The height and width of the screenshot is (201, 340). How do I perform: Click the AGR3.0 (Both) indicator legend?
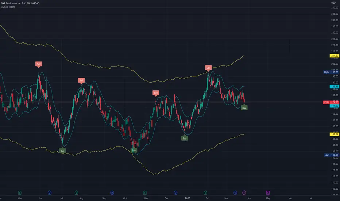tap(8, 7)
